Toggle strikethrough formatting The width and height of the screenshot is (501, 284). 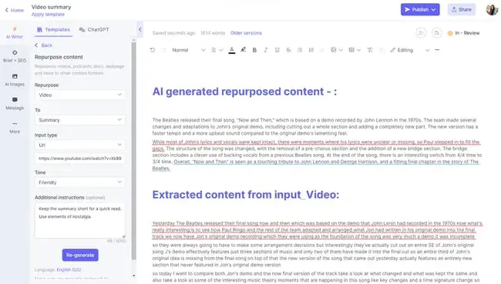coord(288,50)
